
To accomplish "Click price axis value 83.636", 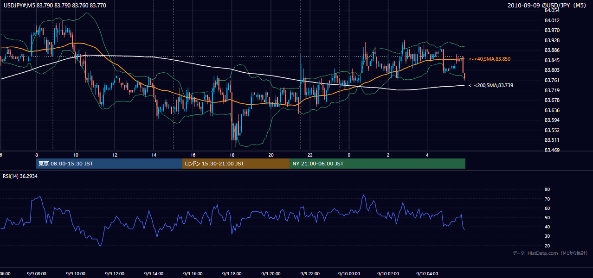I will point(552,110).
